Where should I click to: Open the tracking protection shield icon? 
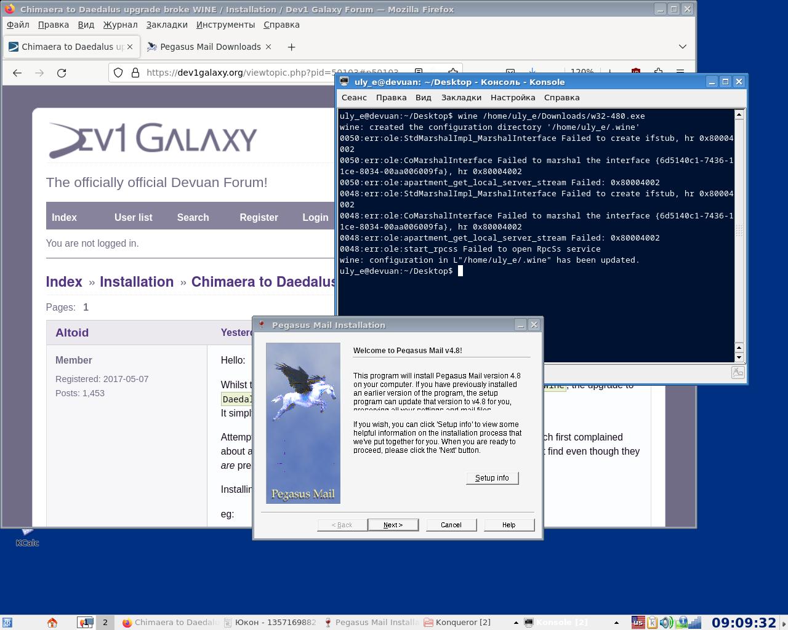pos(118,73)
